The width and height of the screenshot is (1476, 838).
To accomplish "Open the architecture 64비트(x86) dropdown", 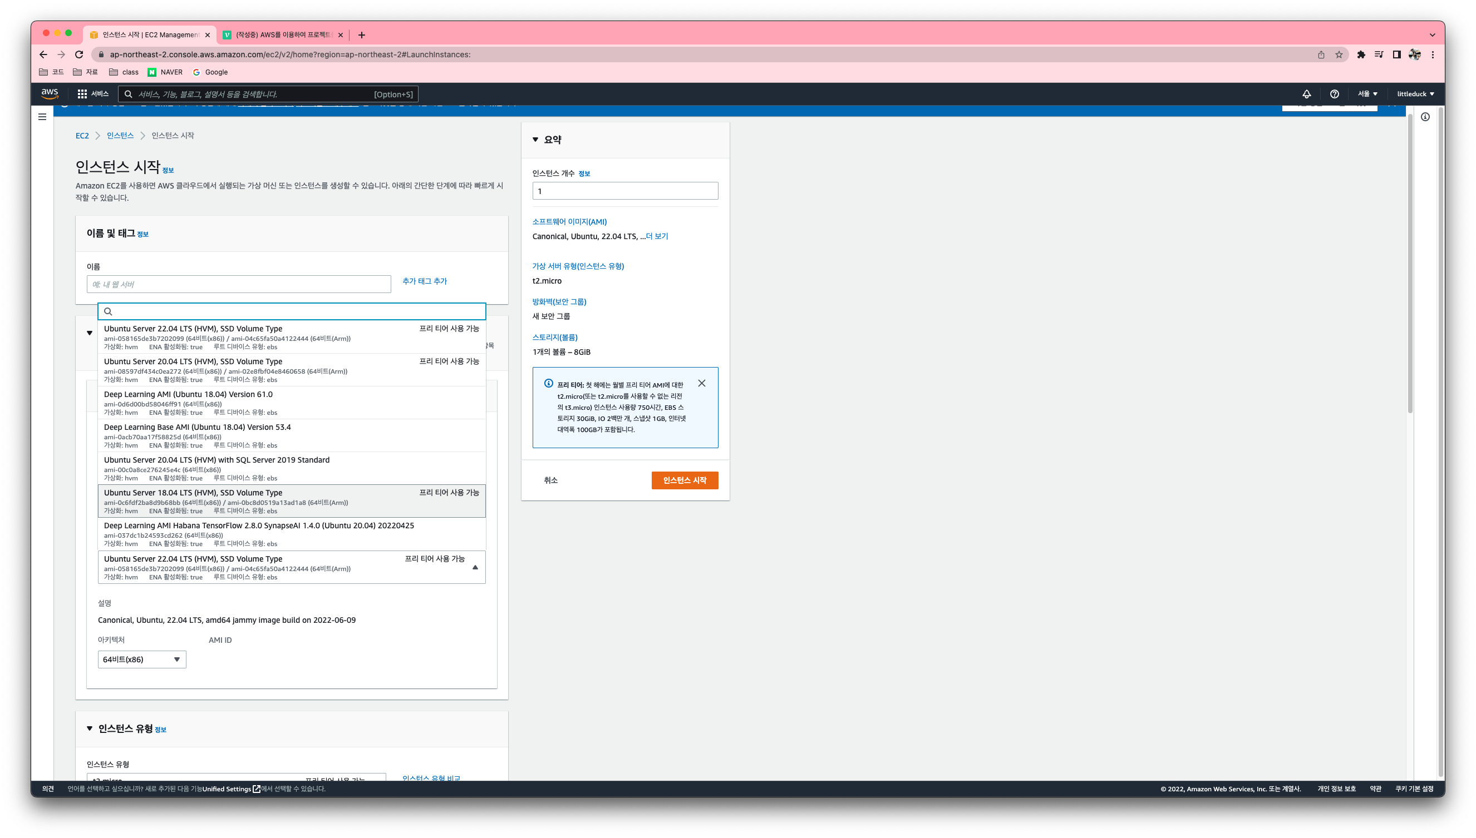I will tap(142, 660).
